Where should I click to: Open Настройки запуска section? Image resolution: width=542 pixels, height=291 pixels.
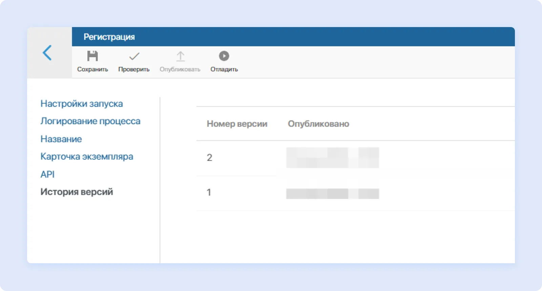[82, 104]
